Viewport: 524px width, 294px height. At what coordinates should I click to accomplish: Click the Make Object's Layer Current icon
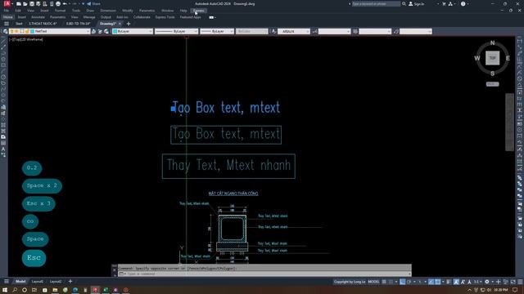[x=94, y=31]
